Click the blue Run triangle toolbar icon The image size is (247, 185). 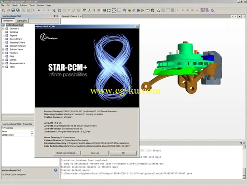click(34, 10)
